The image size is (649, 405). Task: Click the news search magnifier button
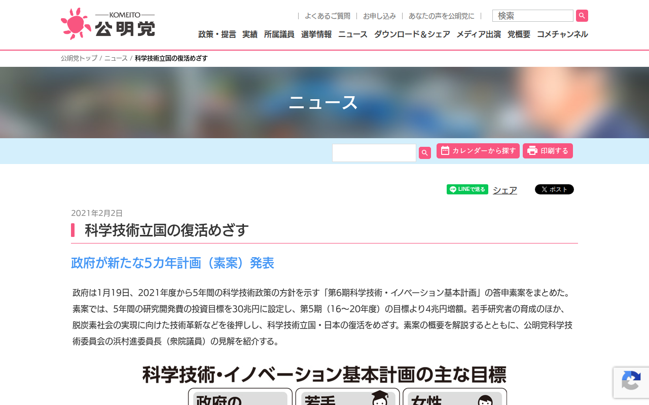pos(425,153)
